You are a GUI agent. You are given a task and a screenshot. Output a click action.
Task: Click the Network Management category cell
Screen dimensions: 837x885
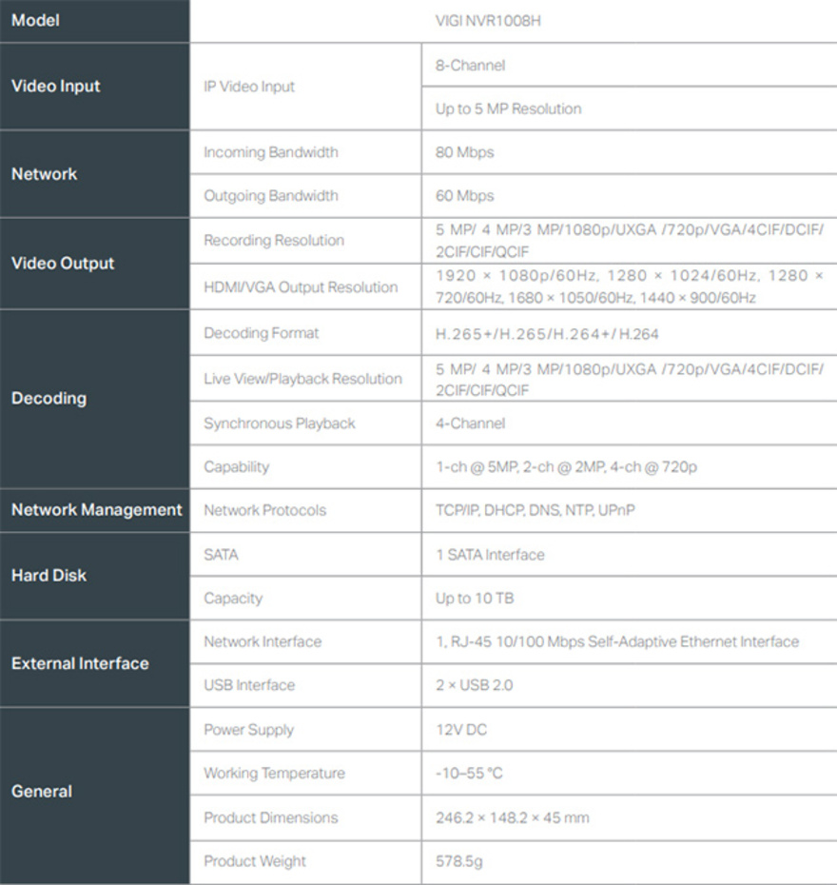click(x=95, y=510)
